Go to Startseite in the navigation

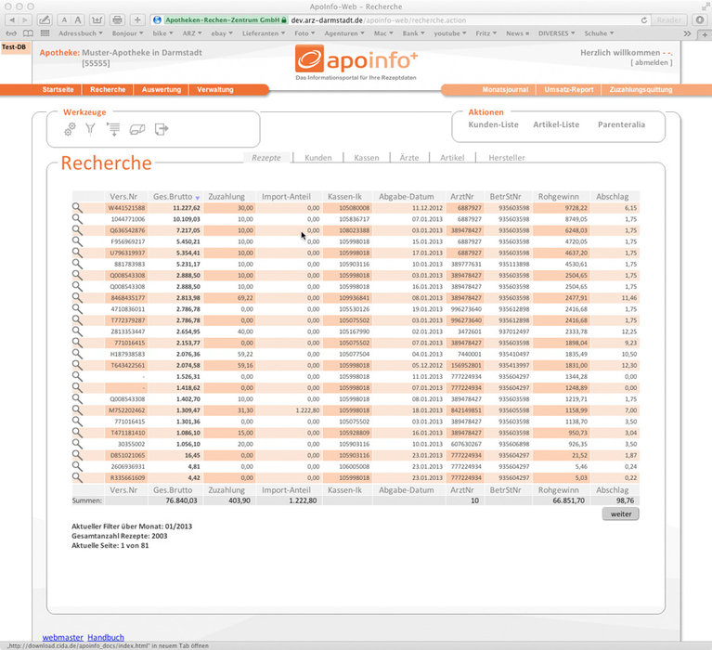tap(58, 89)
